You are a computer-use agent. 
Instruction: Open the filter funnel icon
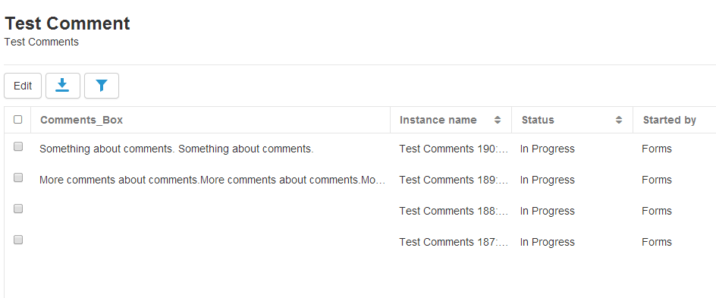(102, 86)
